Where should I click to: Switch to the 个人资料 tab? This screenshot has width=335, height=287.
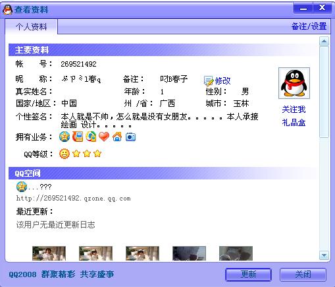[31, 26]
